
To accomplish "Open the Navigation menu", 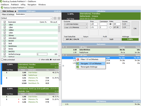I will 32,5.
